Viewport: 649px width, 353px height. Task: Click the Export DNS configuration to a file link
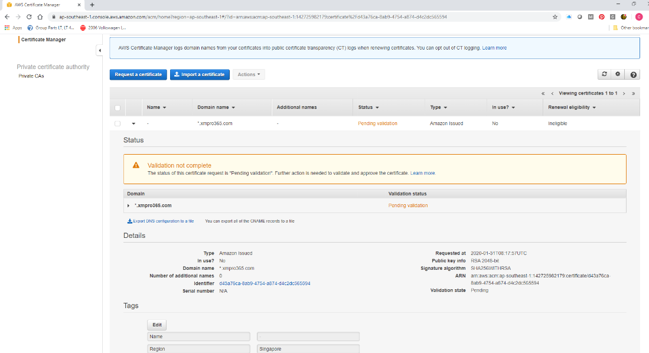(164, 221)
